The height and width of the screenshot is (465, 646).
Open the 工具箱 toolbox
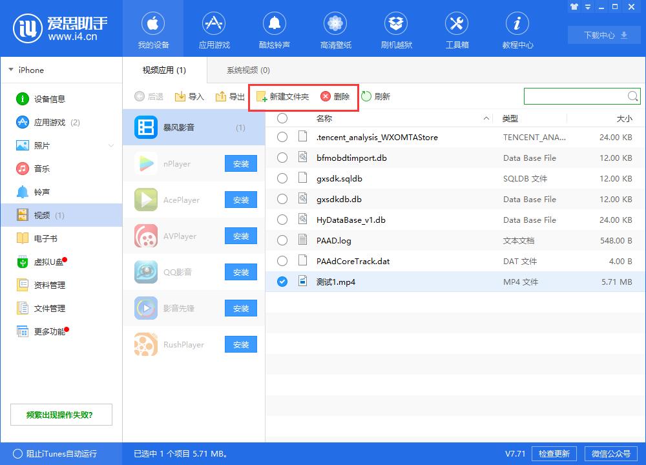(457, 28)
